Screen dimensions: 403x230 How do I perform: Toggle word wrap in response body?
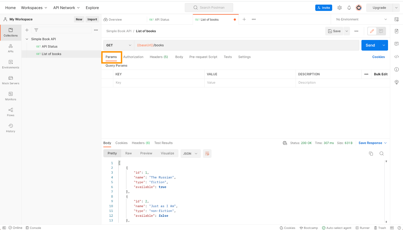click(207, 154)
